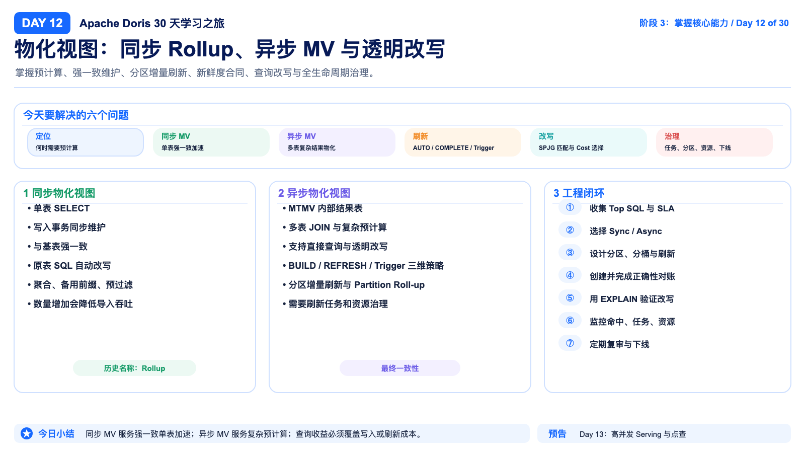Click the circled number ③ step icon
Screen dimensions: 805x453
570,253
